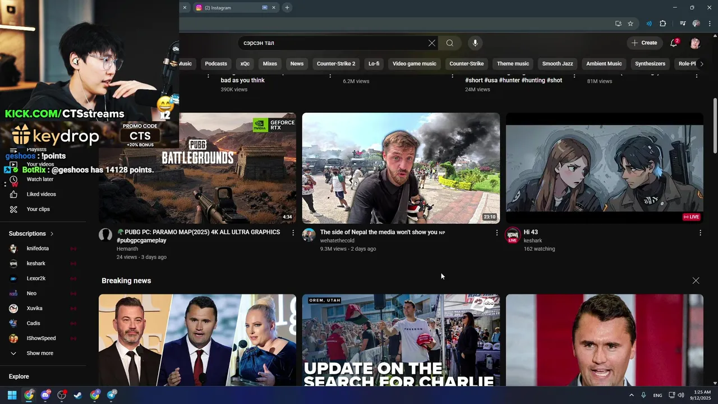Screen dimensions: 718x404
Task: Open Watch later playlist
Action: pos(39,179)
